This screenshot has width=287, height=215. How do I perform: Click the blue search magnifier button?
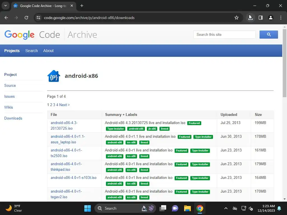269,34
